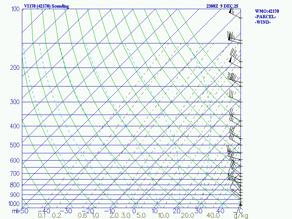The height and width of the screenshot is (219, 292).
Task: Click the 2.0 mixing ratio label
Action: click(114, 215)
